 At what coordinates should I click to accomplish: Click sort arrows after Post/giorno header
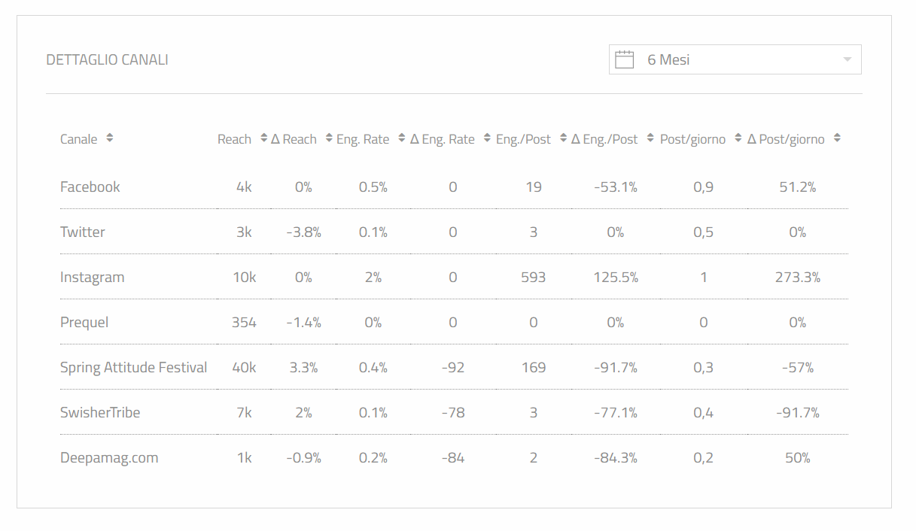click(738, 138)
